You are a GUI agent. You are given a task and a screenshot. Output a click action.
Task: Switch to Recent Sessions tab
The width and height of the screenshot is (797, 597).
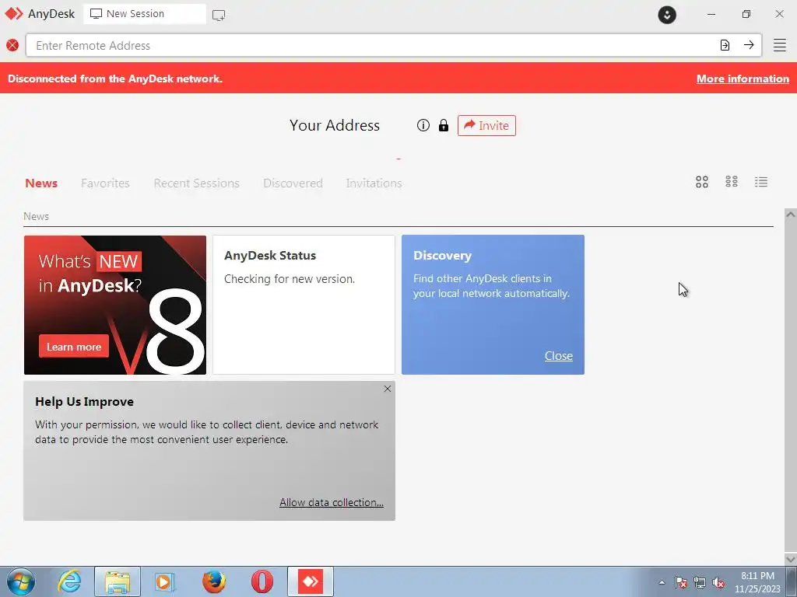tap(196, 183)
